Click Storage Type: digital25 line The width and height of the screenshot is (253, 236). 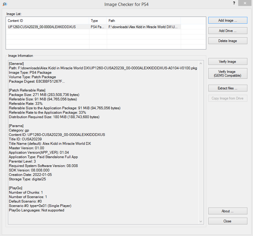28,179
